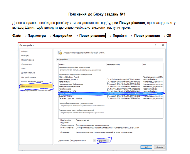
Task: Select the highlighted Надстройки category
Action: 26,86
